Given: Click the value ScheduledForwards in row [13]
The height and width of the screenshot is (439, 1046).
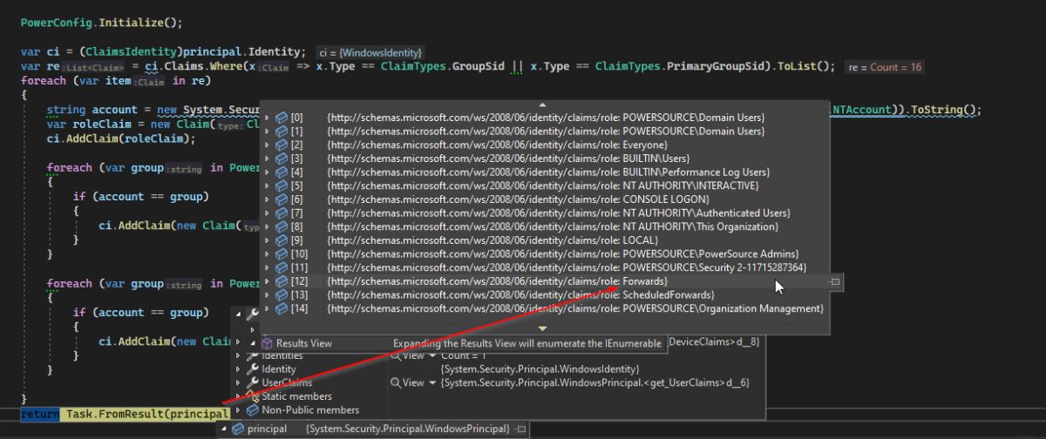Looking at the screenshot, I should tap(668, 295).
